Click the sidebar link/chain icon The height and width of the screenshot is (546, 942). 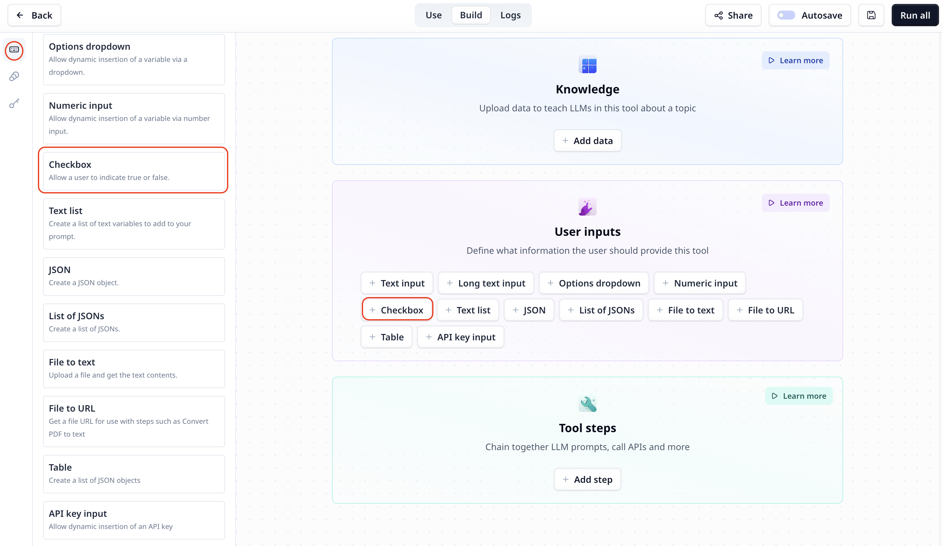point(14,76)
